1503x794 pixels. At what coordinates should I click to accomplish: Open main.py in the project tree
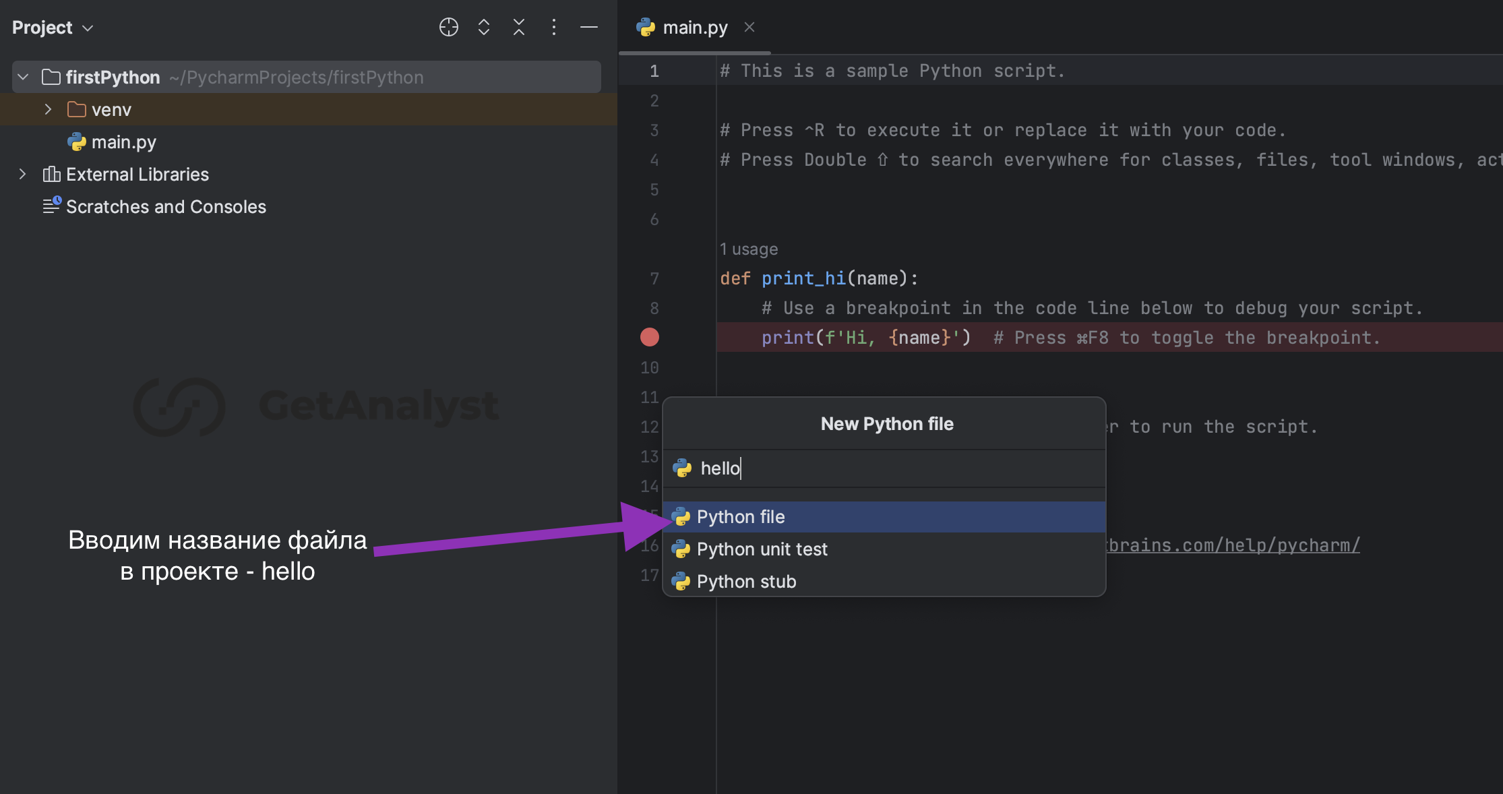coord(124,142)
